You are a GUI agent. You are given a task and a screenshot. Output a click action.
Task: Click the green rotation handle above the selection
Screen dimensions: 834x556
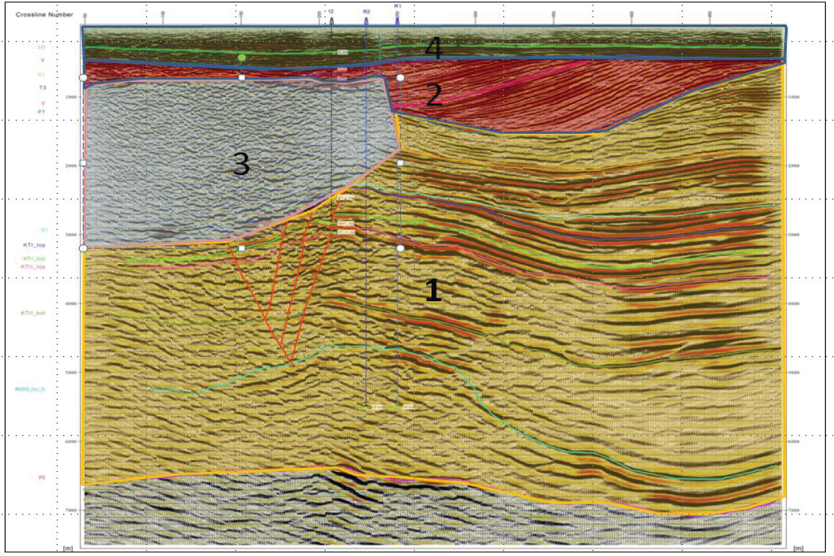tap(241, 58)
